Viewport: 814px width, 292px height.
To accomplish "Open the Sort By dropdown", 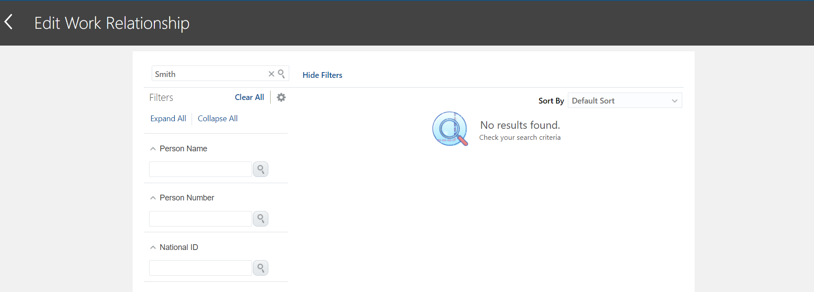I will coord(625,100).
